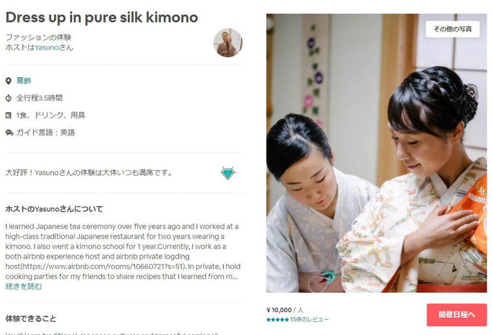
Task: Click the speech bubble language icon
Action: [x=9, y=133]
